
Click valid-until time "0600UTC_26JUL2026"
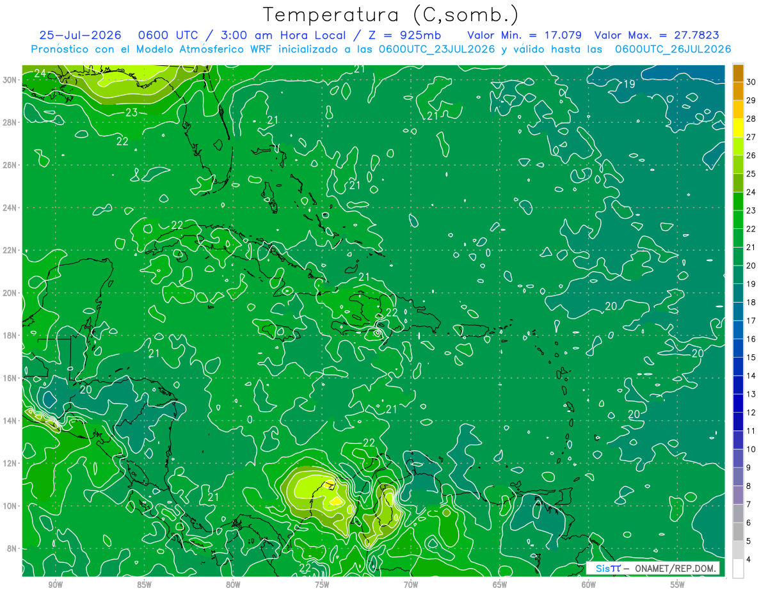click(x=673, y=49)
